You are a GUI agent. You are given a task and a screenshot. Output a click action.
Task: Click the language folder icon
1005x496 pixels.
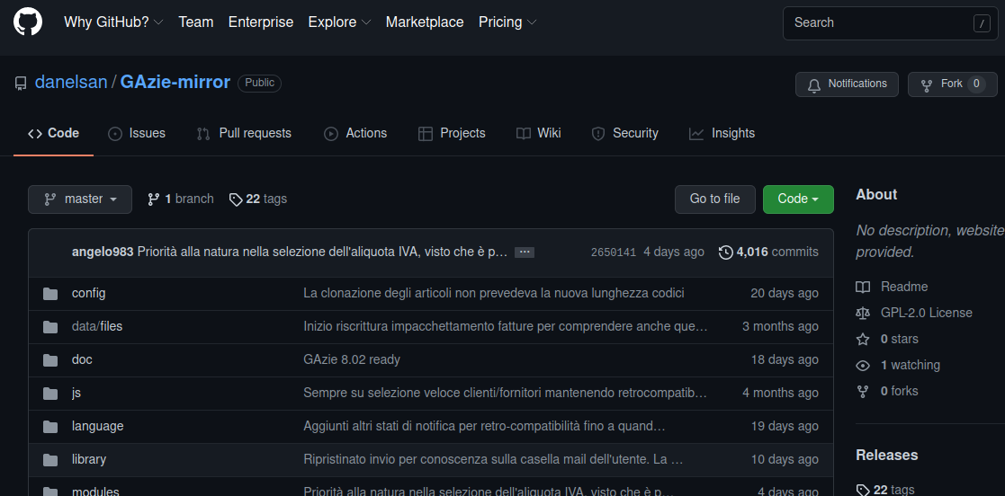(x=50, y=426)
